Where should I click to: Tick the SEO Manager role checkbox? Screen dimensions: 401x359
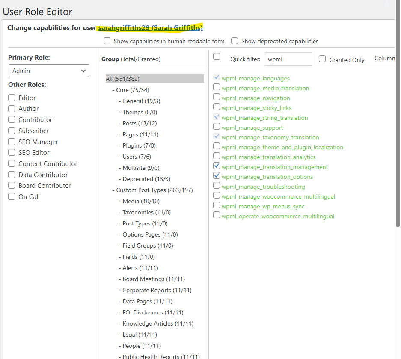coord(12,142)
